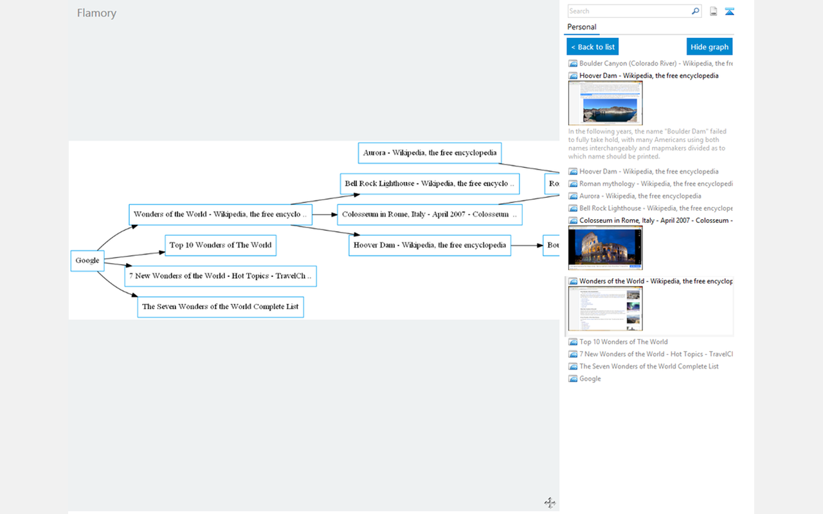Select Bell Rock Lighthouse graph node
Viewport: 823px width, 514px height.
tap(430, 183)
